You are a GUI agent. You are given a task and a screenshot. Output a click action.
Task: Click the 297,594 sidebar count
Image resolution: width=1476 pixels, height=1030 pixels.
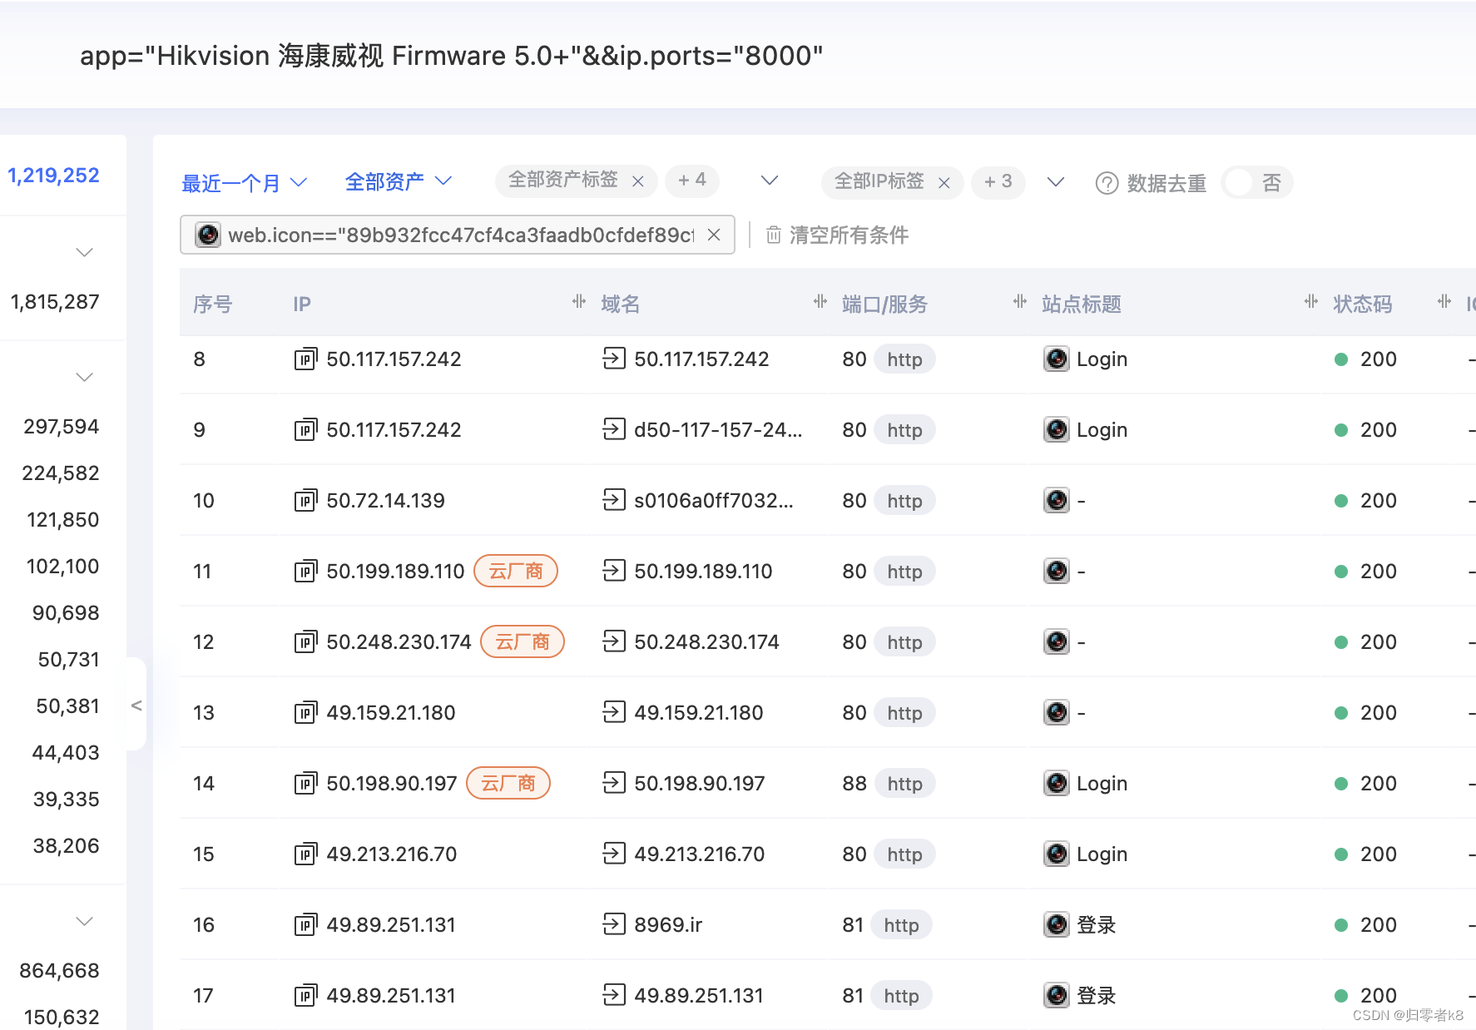tap(62, 427)
